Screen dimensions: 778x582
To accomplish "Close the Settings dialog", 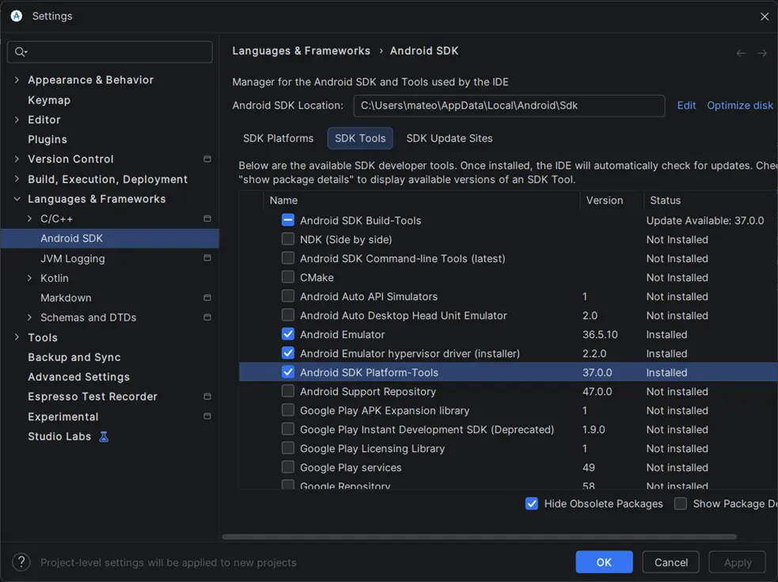I will pyautogui.click(x=765, y=17).
